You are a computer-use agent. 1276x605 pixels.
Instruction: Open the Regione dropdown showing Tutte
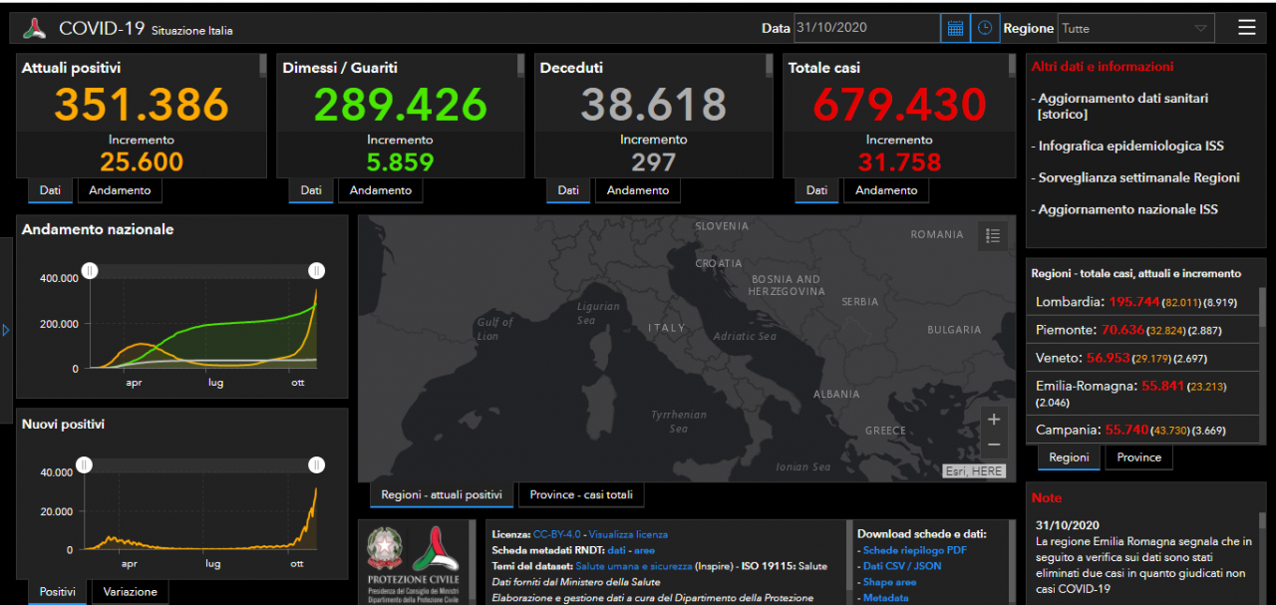click(1135, 28)
